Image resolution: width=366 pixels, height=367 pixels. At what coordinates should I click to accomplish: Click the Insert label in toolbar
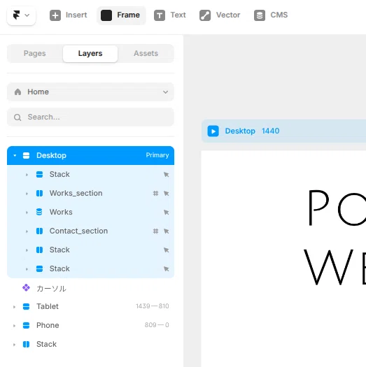tap(76, 15)
